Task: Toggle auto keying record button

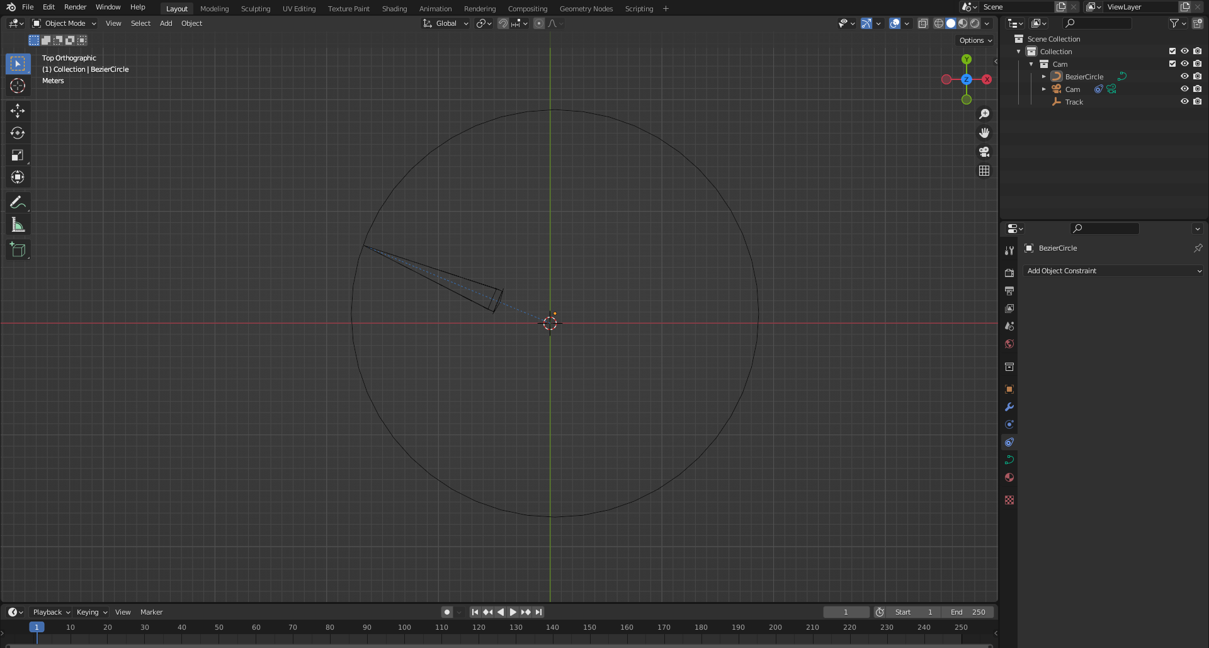Action: coord(447,612)
